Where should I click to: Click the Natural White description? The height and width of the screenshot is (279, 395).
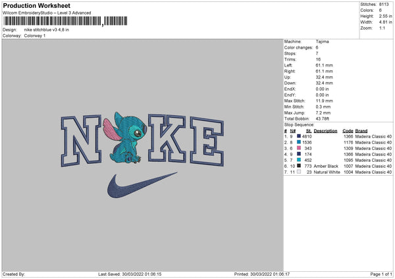[x=327, y=172]
